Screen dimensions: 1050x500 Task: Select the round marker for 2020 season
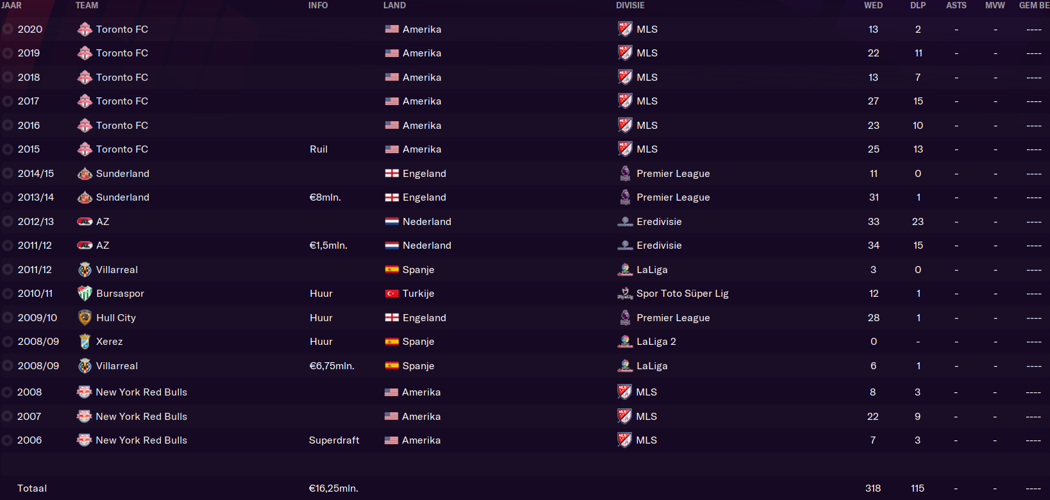(8, 29)
